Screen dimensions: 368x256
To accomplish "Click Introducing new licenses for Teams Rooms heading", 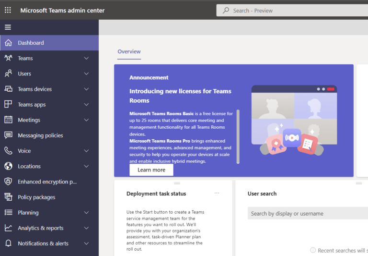I will click(x=180, y=96).
